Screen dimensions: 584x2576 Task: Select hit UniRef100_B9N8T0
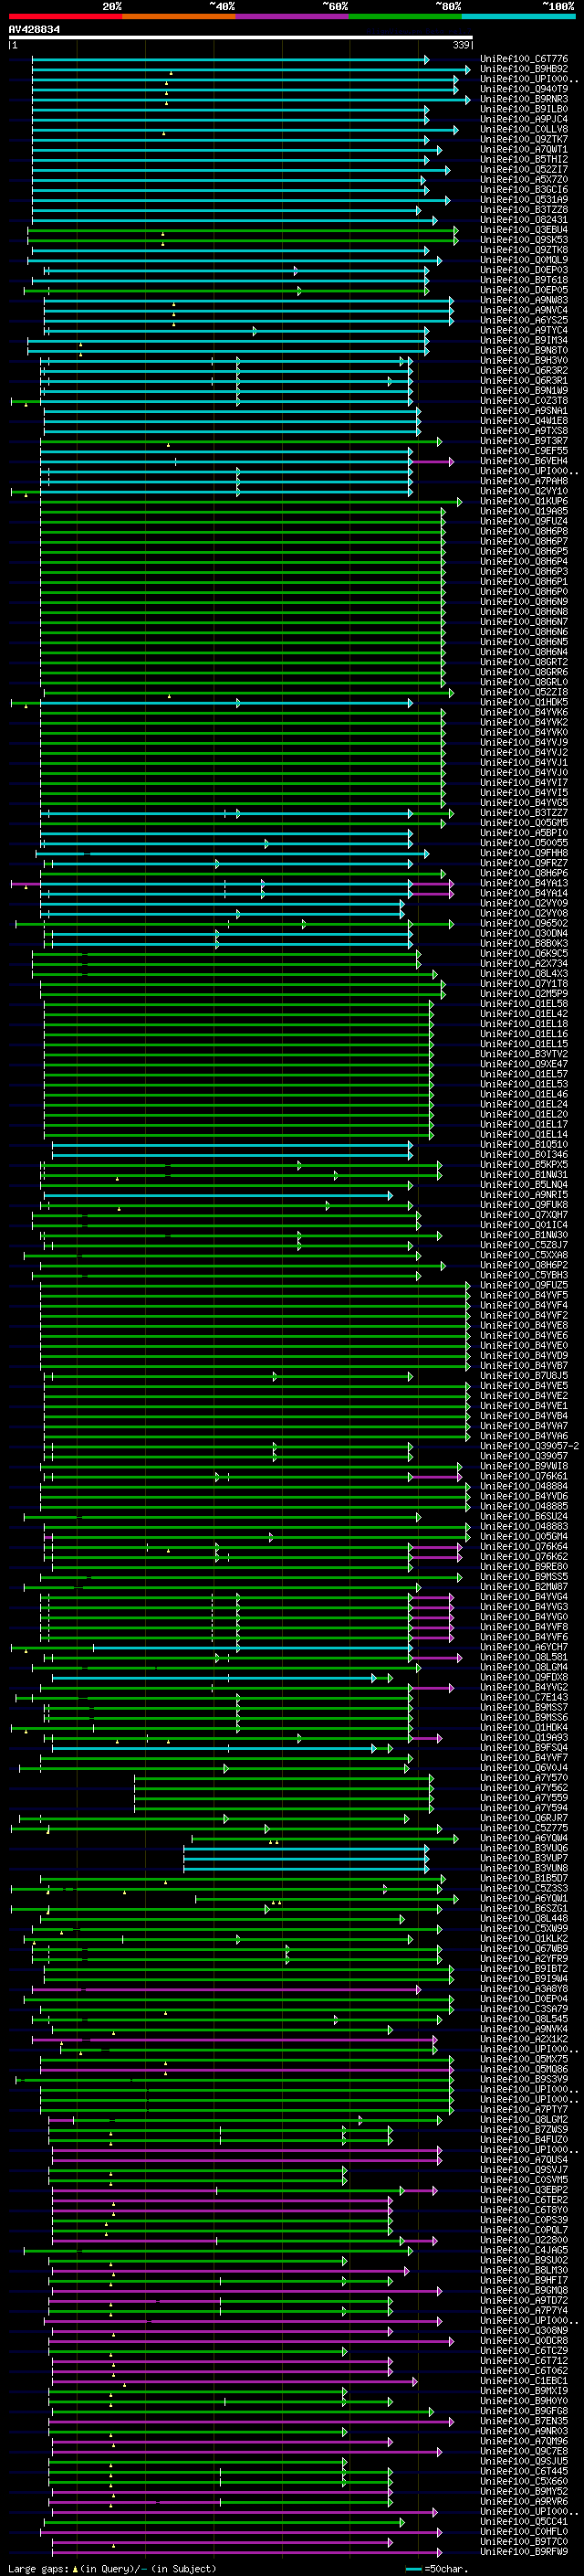coord(524,350)
